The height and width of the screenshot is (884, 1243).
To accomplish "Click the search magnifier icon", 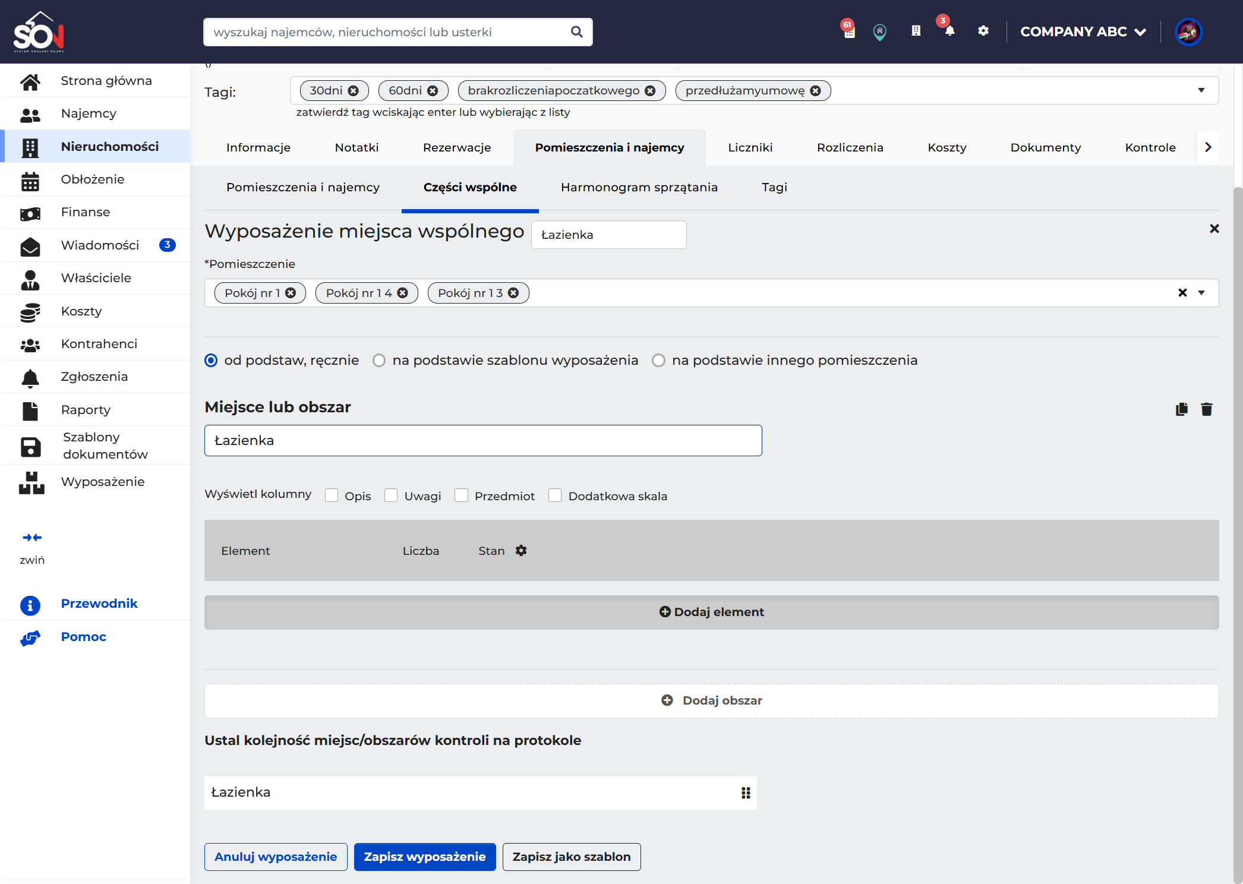I will [576, 32].
